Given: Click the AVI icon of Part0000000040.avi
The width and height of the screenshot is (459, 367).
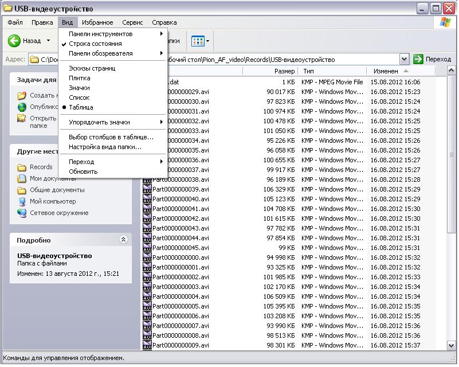Looking at the screenshot, I should [x=147, y=199].
